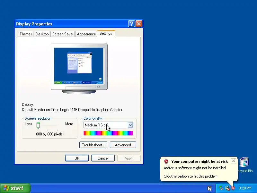The image size is (257, 193).
Task: Switch to the Desktop tab
Action: 42,34
